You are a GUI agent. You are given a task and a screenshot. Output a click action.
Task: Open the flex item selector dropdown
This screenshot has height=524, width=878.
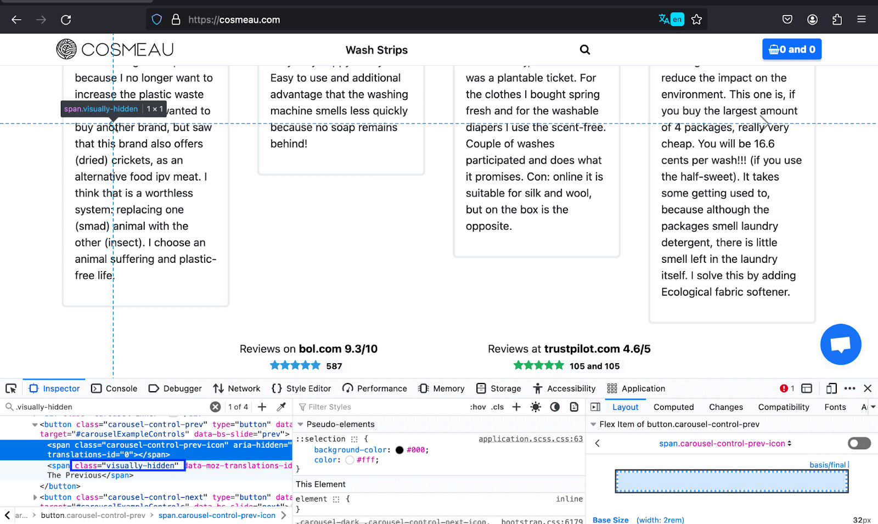[x=725, y=443]
